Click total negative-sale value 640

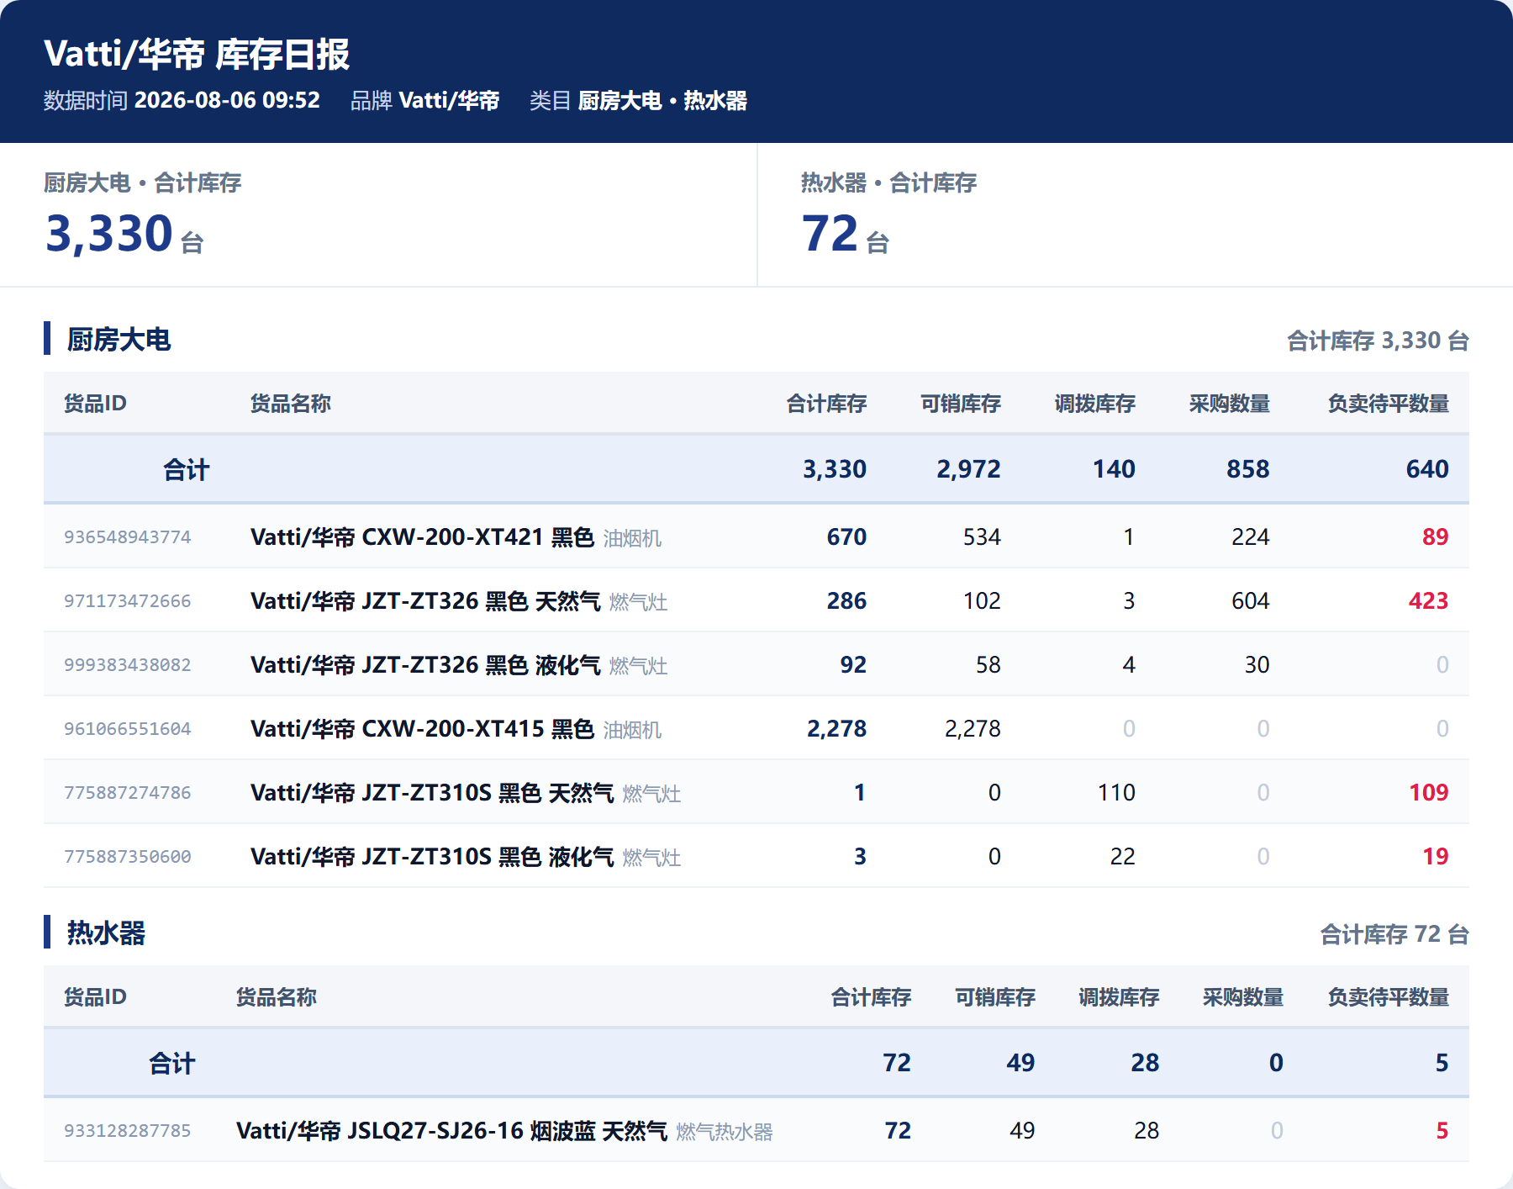1427,469
